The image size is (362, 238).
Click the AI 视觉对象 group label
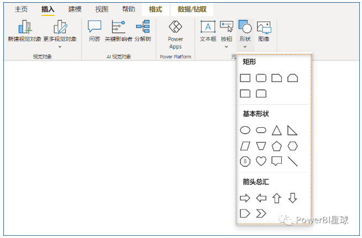click(119, 57)
